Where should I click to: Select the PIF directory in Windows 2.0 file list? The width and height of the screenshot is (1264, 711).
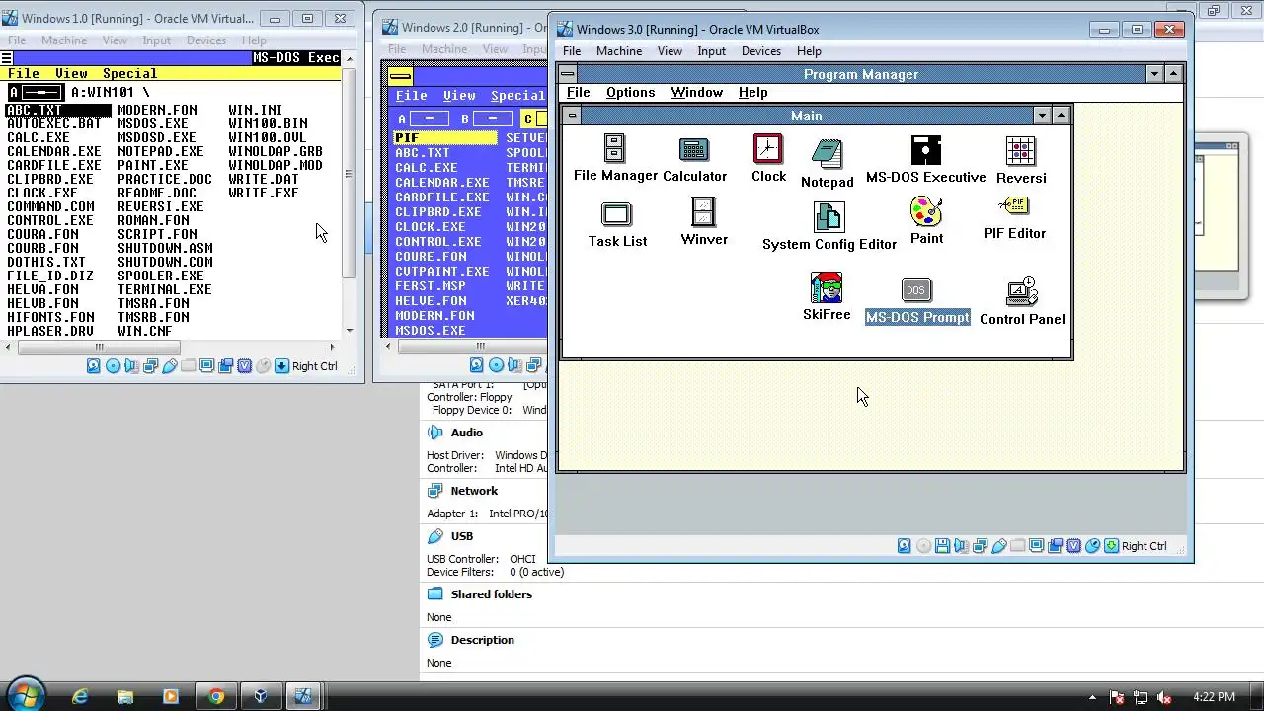click(x=444, y=138)
